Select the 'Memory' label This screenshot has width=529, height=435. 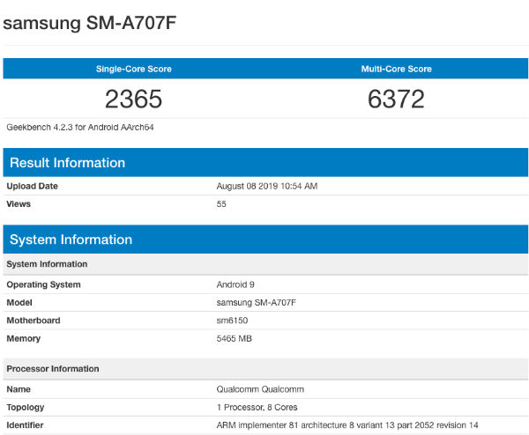pos(24,339)
